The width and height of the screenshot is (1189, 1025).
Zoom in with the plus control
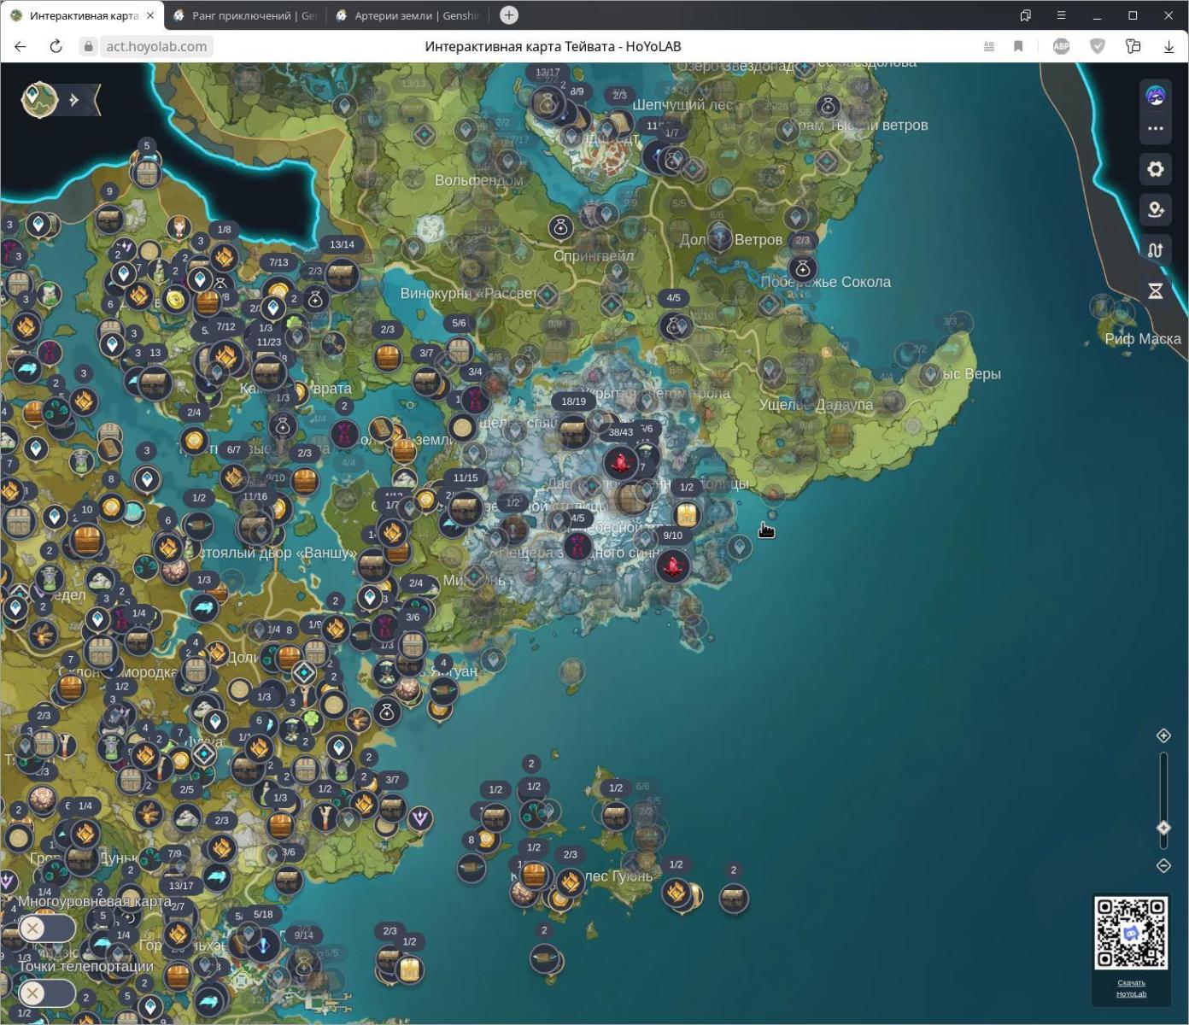click(x=1163, y=735)
